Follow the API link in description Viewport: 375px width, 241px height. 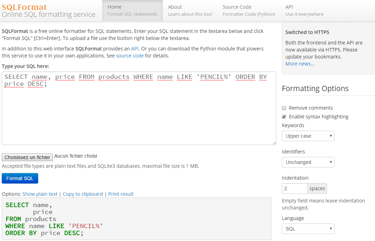(x=135, y=49)
